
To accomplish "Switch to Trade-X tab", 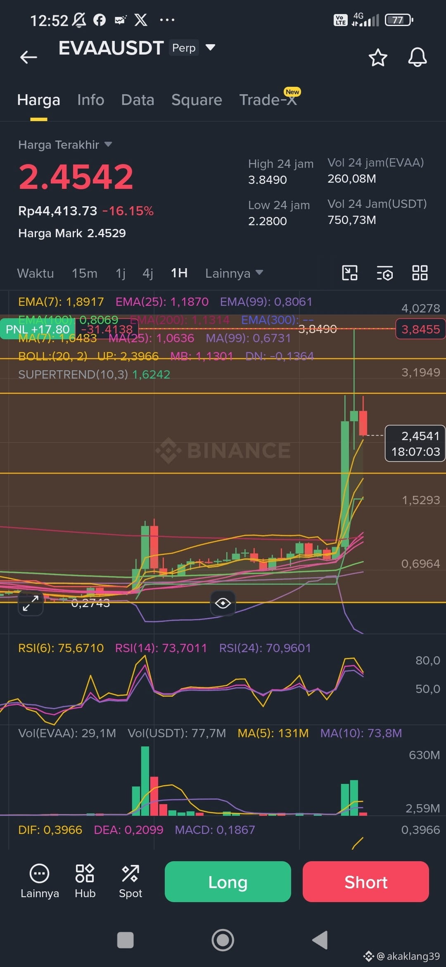I will 268,100.
